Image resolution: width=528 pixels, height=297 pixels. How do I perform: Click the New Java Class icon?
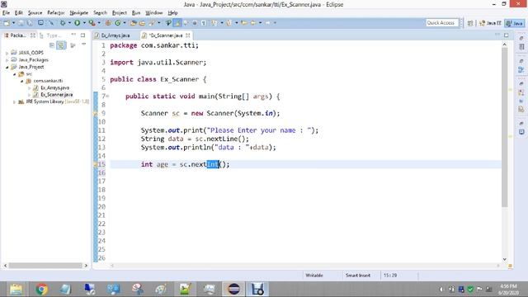point(118,23)
